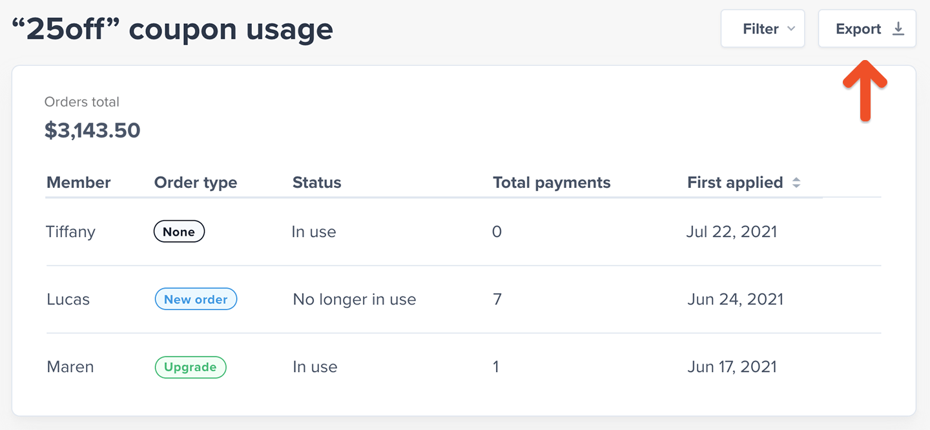Click the Total payments column header

[552, 183]
